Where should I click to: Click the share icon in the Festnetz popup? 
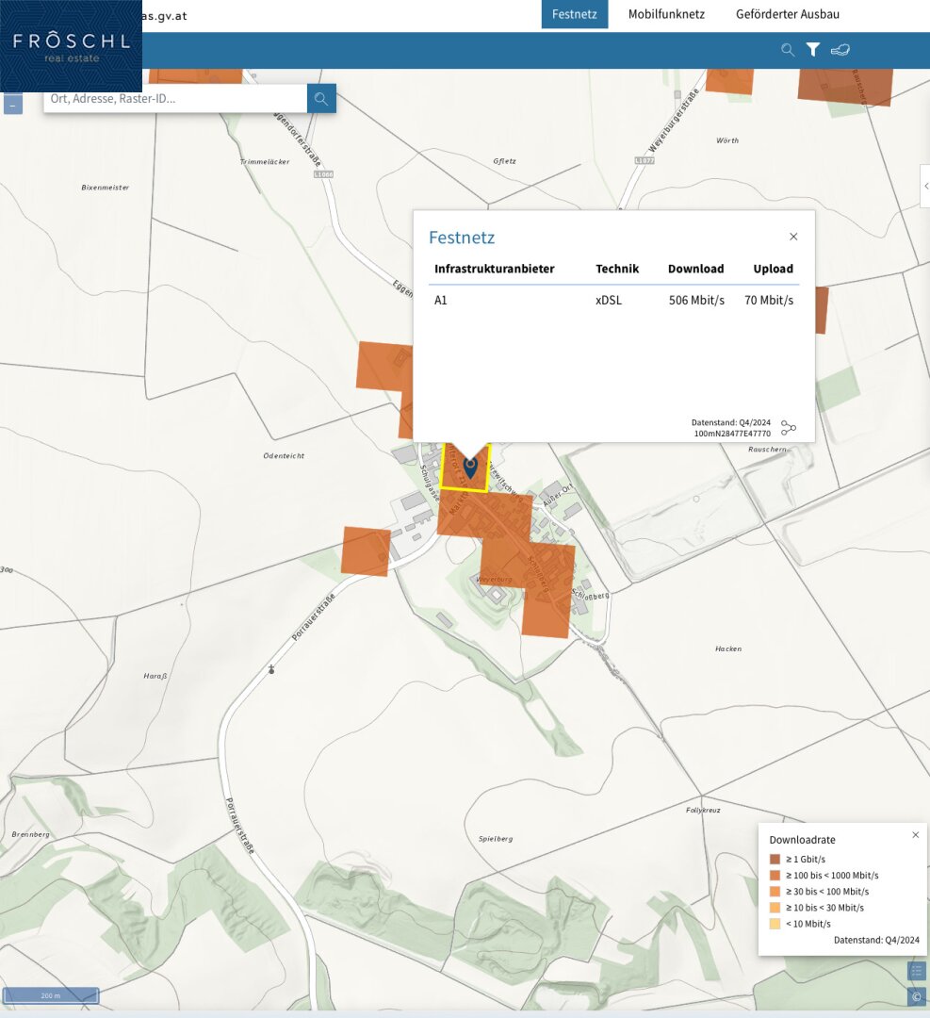(x=789, y=428)
